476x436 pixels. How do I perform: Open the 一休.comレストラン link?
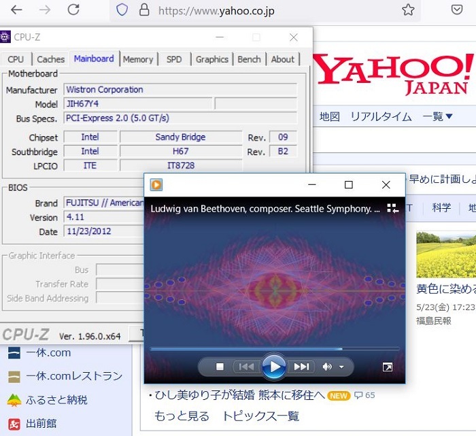pos(74,376)
